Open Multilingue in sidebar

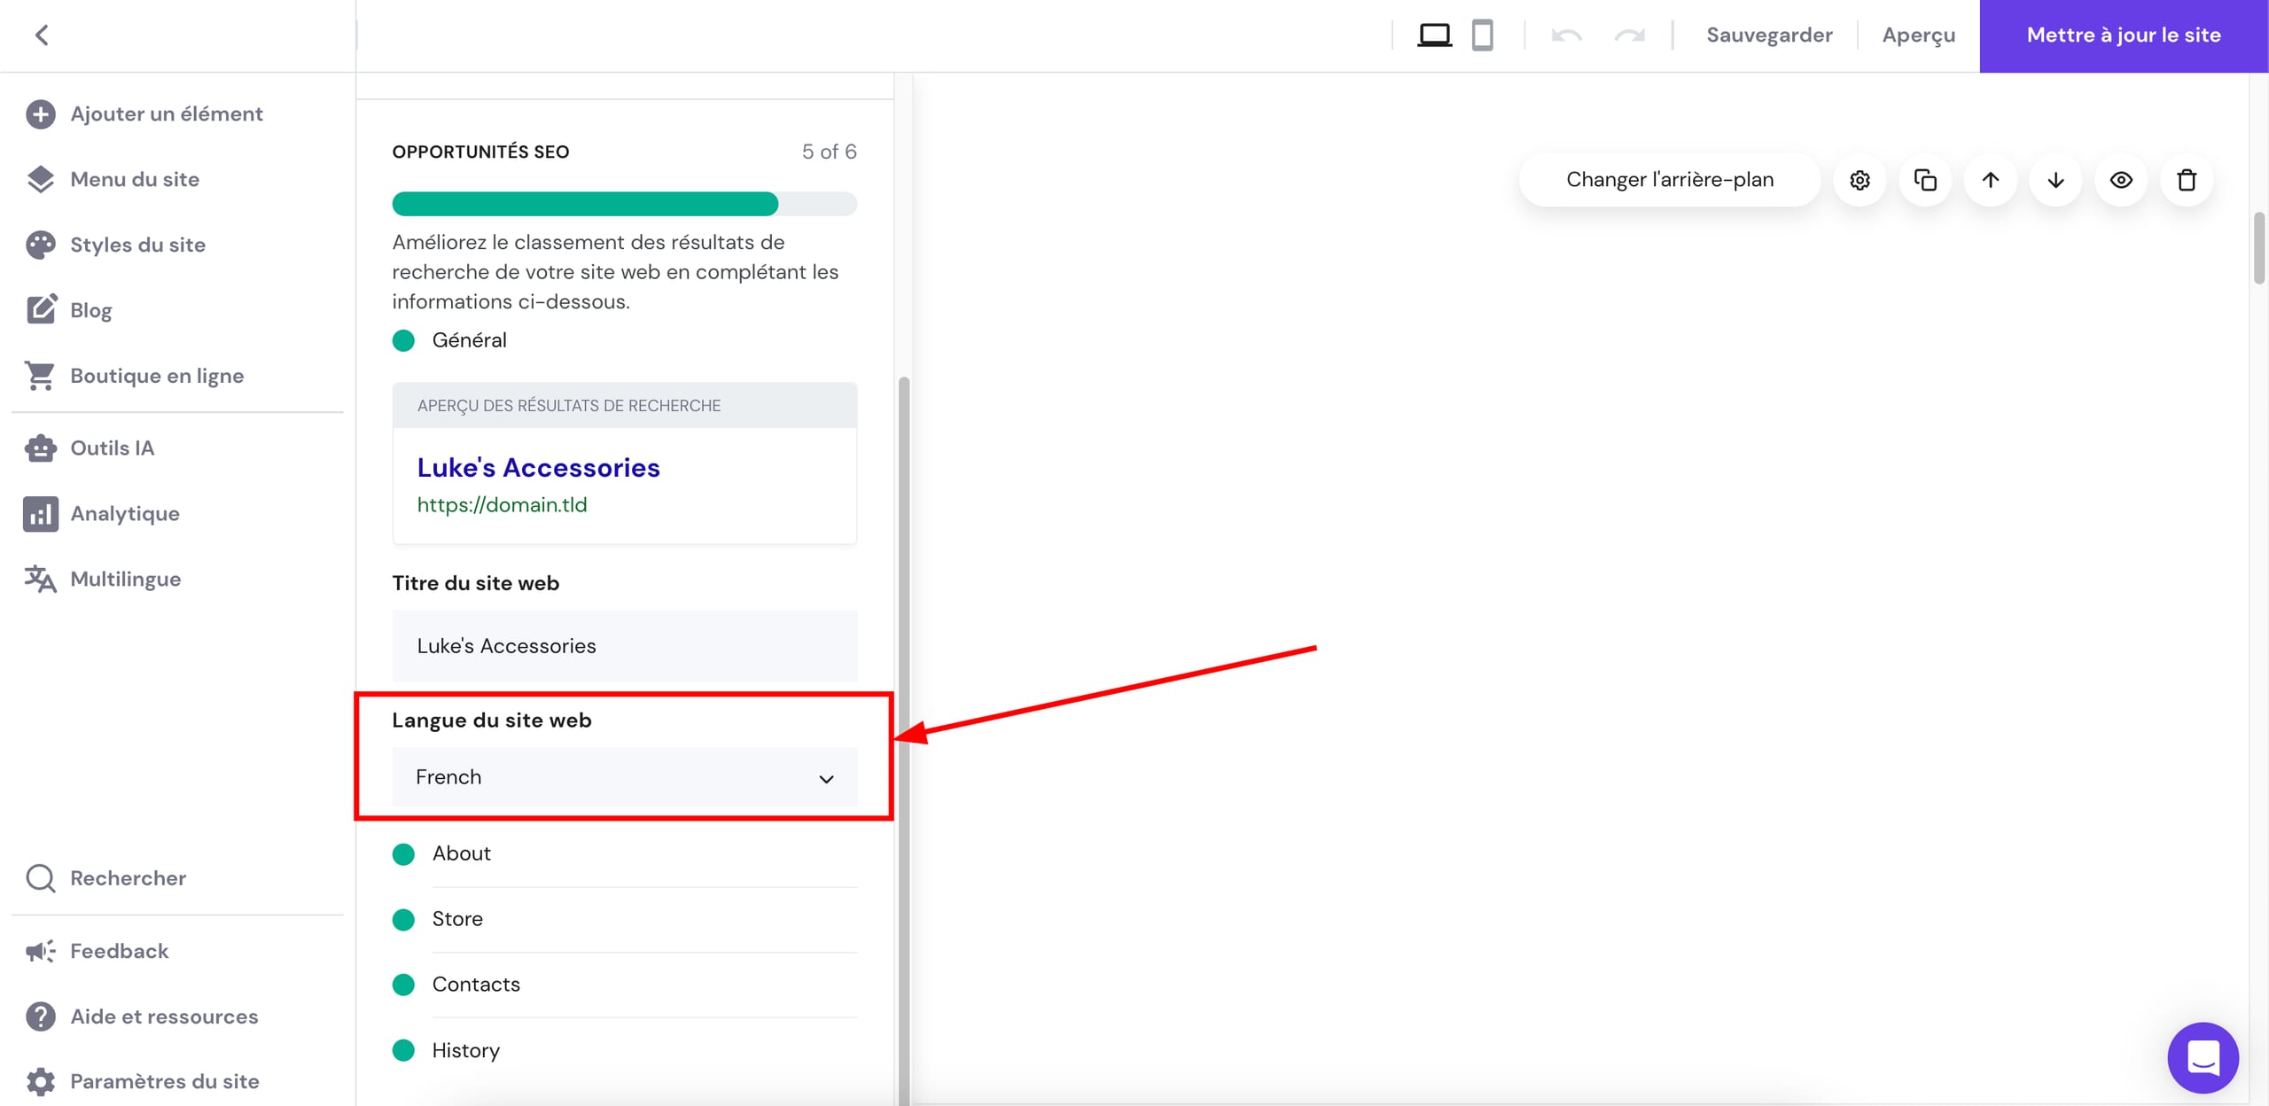point(125,579)
